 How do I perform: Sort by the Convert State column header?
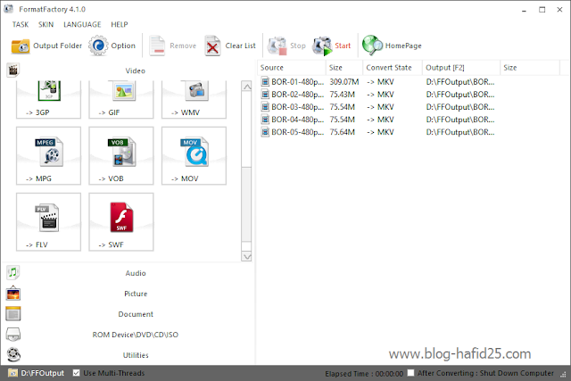click(393, 68)
